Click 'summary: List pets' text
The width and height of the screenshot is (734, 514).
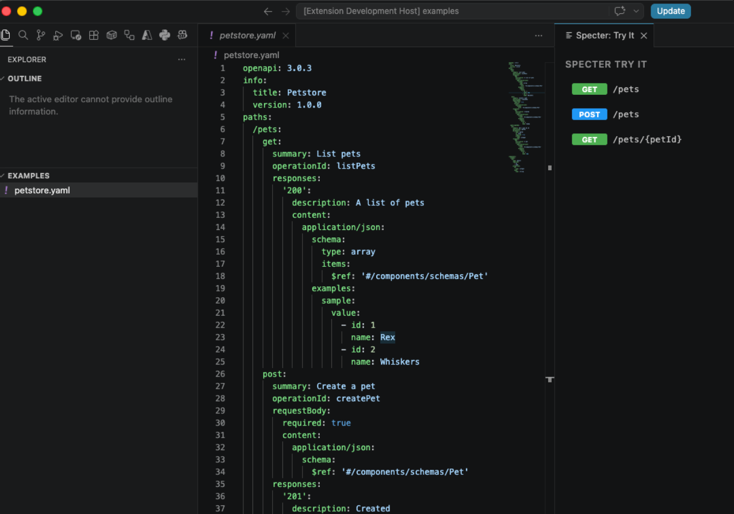click(316, 154)
